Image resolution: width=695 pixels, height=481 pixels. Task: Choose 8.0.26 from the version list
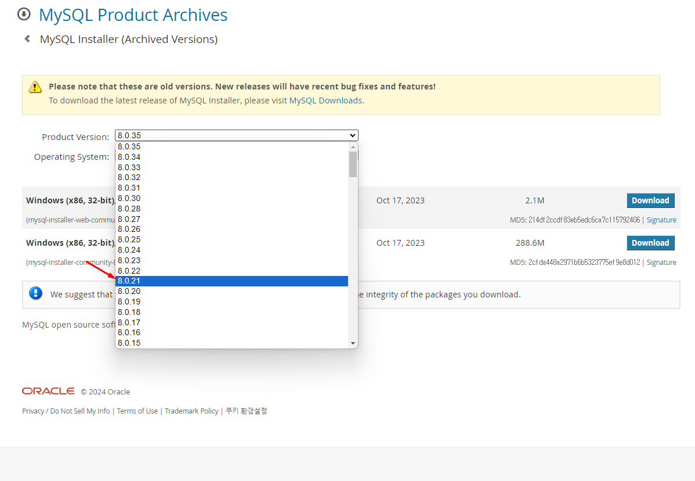pyautogui.click(x=231, y=229)
